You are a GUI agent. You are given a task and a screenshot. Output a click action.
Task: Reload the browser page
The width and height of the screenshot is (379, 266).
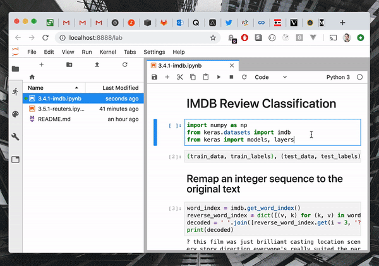(45, 38)
